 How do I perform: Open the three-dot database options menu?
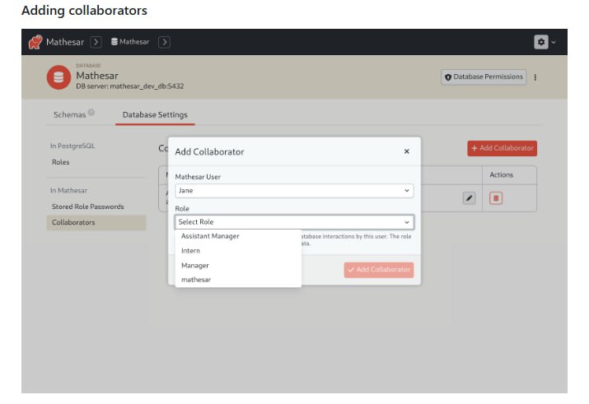[x=535, y=77]
